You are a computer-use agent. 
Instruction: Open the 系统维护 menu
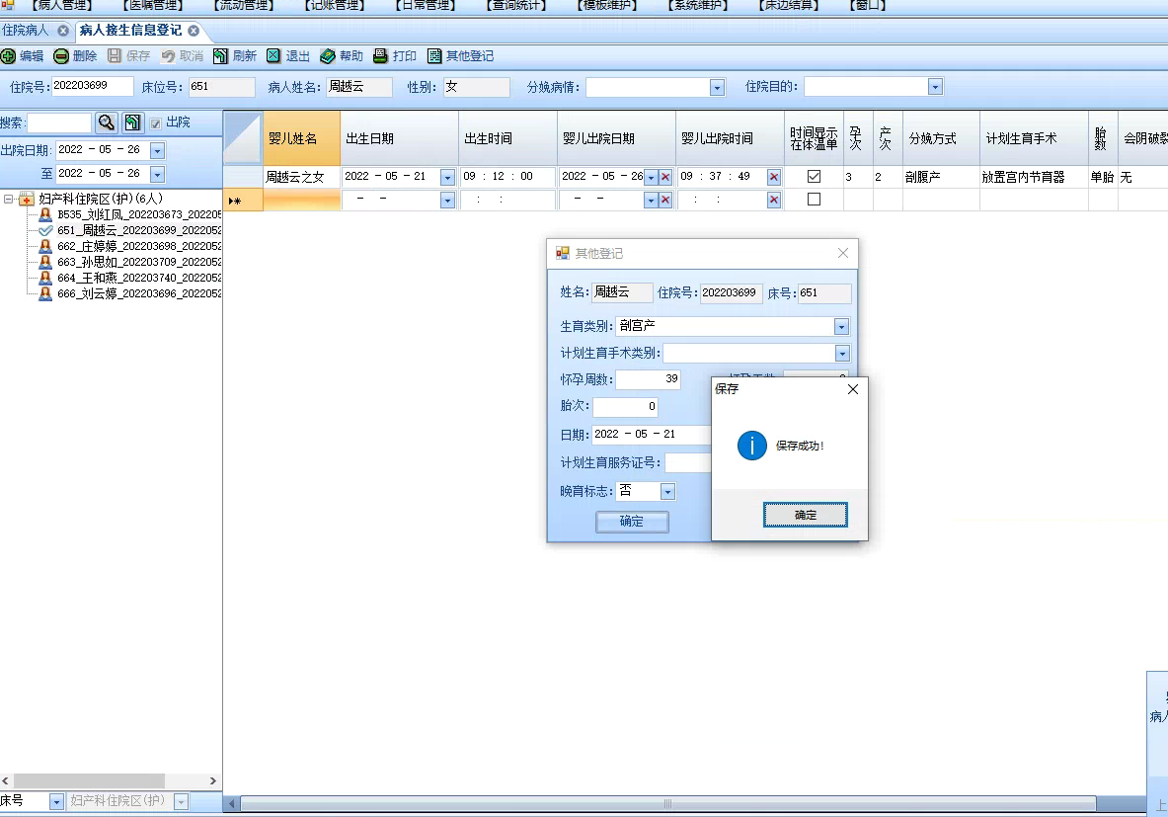(698, 5)
